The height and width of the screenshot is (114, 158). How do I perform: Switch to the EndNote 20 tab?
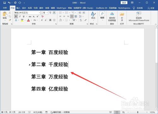coord(101,8)
